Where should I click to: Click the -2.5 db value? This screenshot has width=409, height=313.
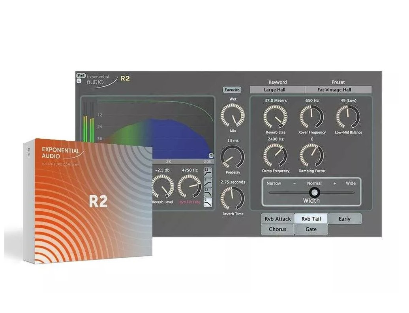(163, 170)
